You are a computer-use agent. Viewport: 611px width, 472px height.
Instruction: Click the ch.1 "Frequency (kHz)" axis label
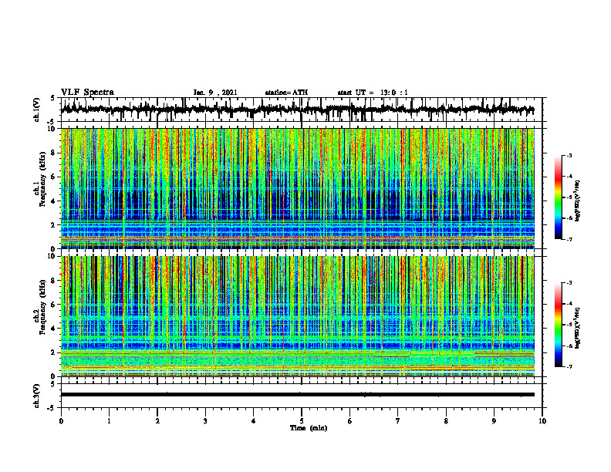coord(42,179)
